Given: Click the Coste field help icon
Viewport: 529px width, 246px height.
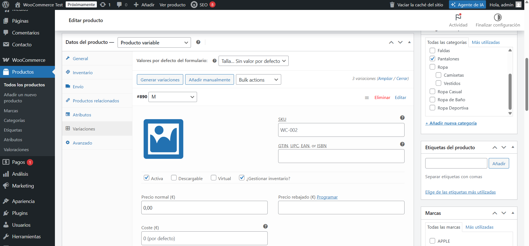Looking at the screenshot, I should click(265, 226).
